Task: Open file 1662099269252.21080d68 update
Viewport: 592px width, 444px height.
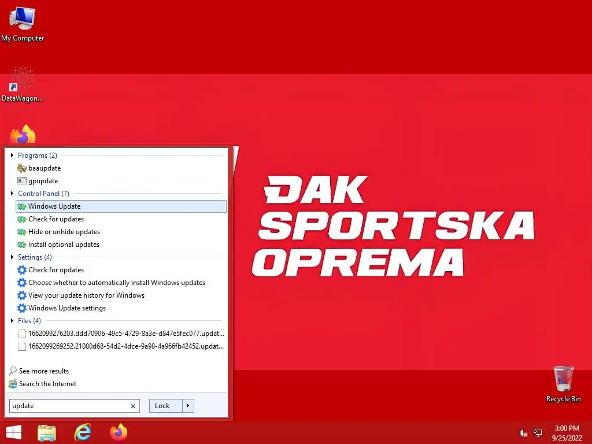Action: coord(121,346)
